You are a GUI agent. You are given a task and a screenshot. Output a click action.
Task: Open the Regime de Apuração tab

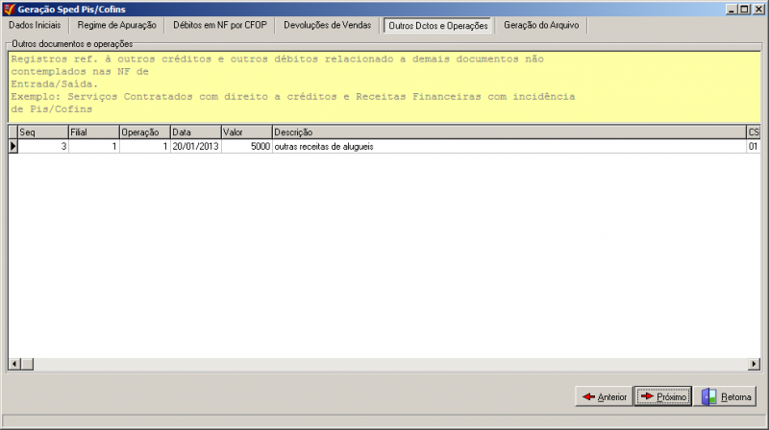click(116, 25)
